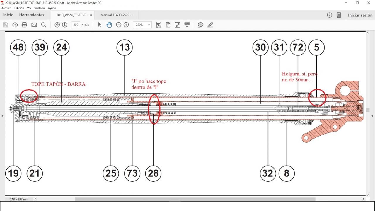
Task: Zoom out with the minus icon
Action: pos(119,25)
